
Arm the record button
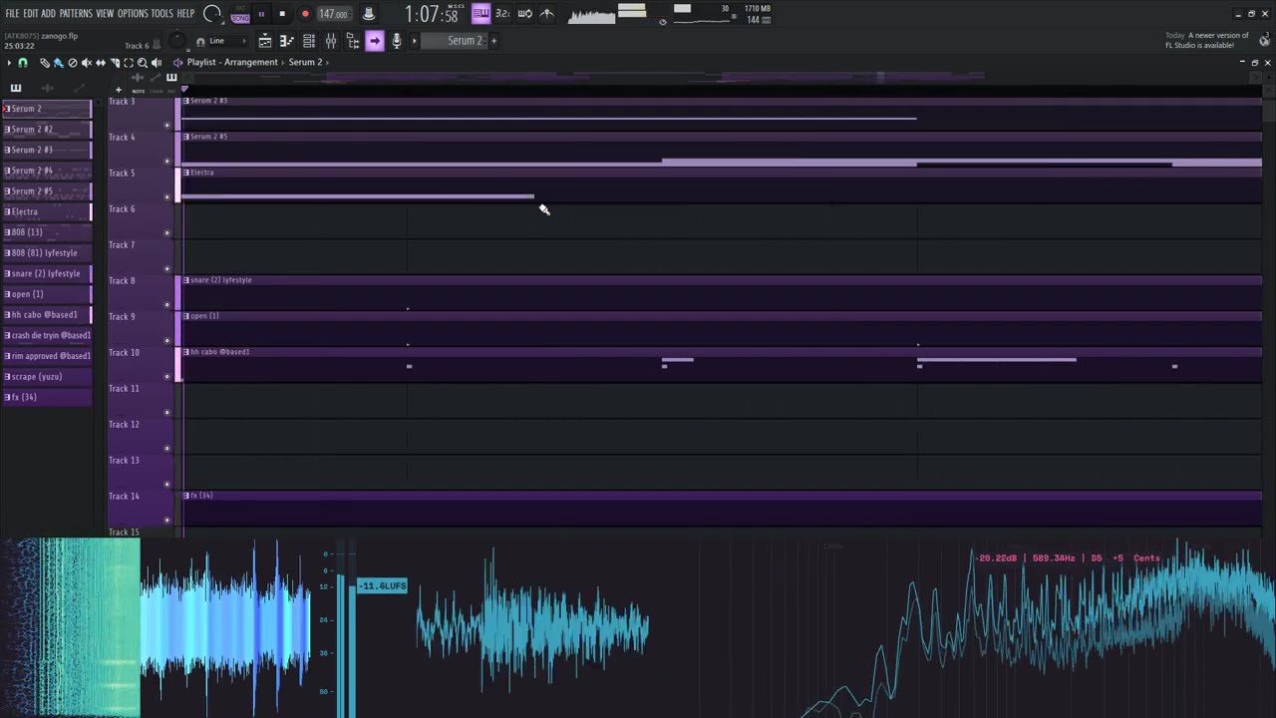pyautogui.click(x=305, y=14)
